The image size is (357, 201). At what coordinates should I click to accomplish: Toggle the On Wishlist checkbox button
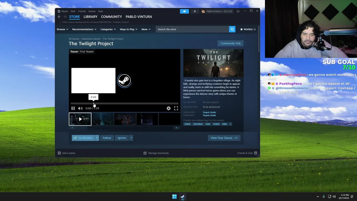[x=83, y=138]
